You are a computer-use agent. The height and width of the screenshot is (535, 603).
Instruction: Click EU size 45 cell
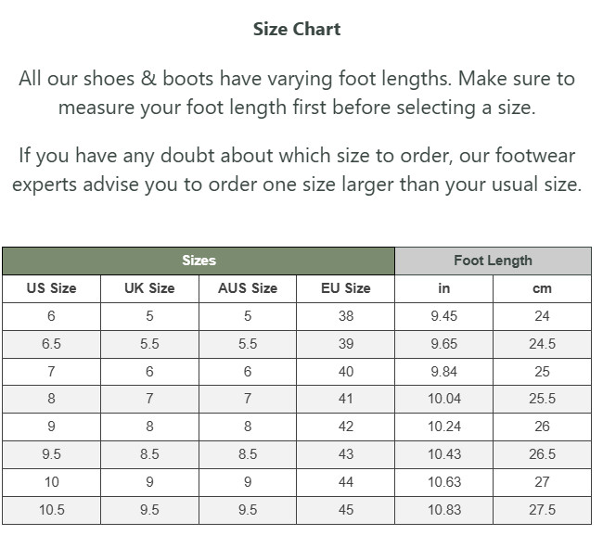pyautogui.click(x=346, y=510)
